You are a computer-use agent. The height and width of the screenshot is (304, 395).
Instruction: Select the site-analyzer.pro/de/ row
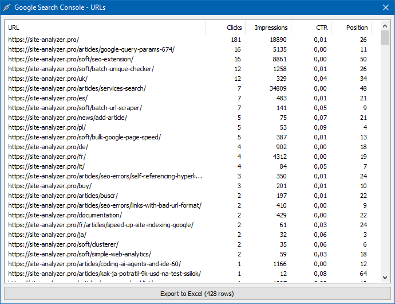click(187, 147)
